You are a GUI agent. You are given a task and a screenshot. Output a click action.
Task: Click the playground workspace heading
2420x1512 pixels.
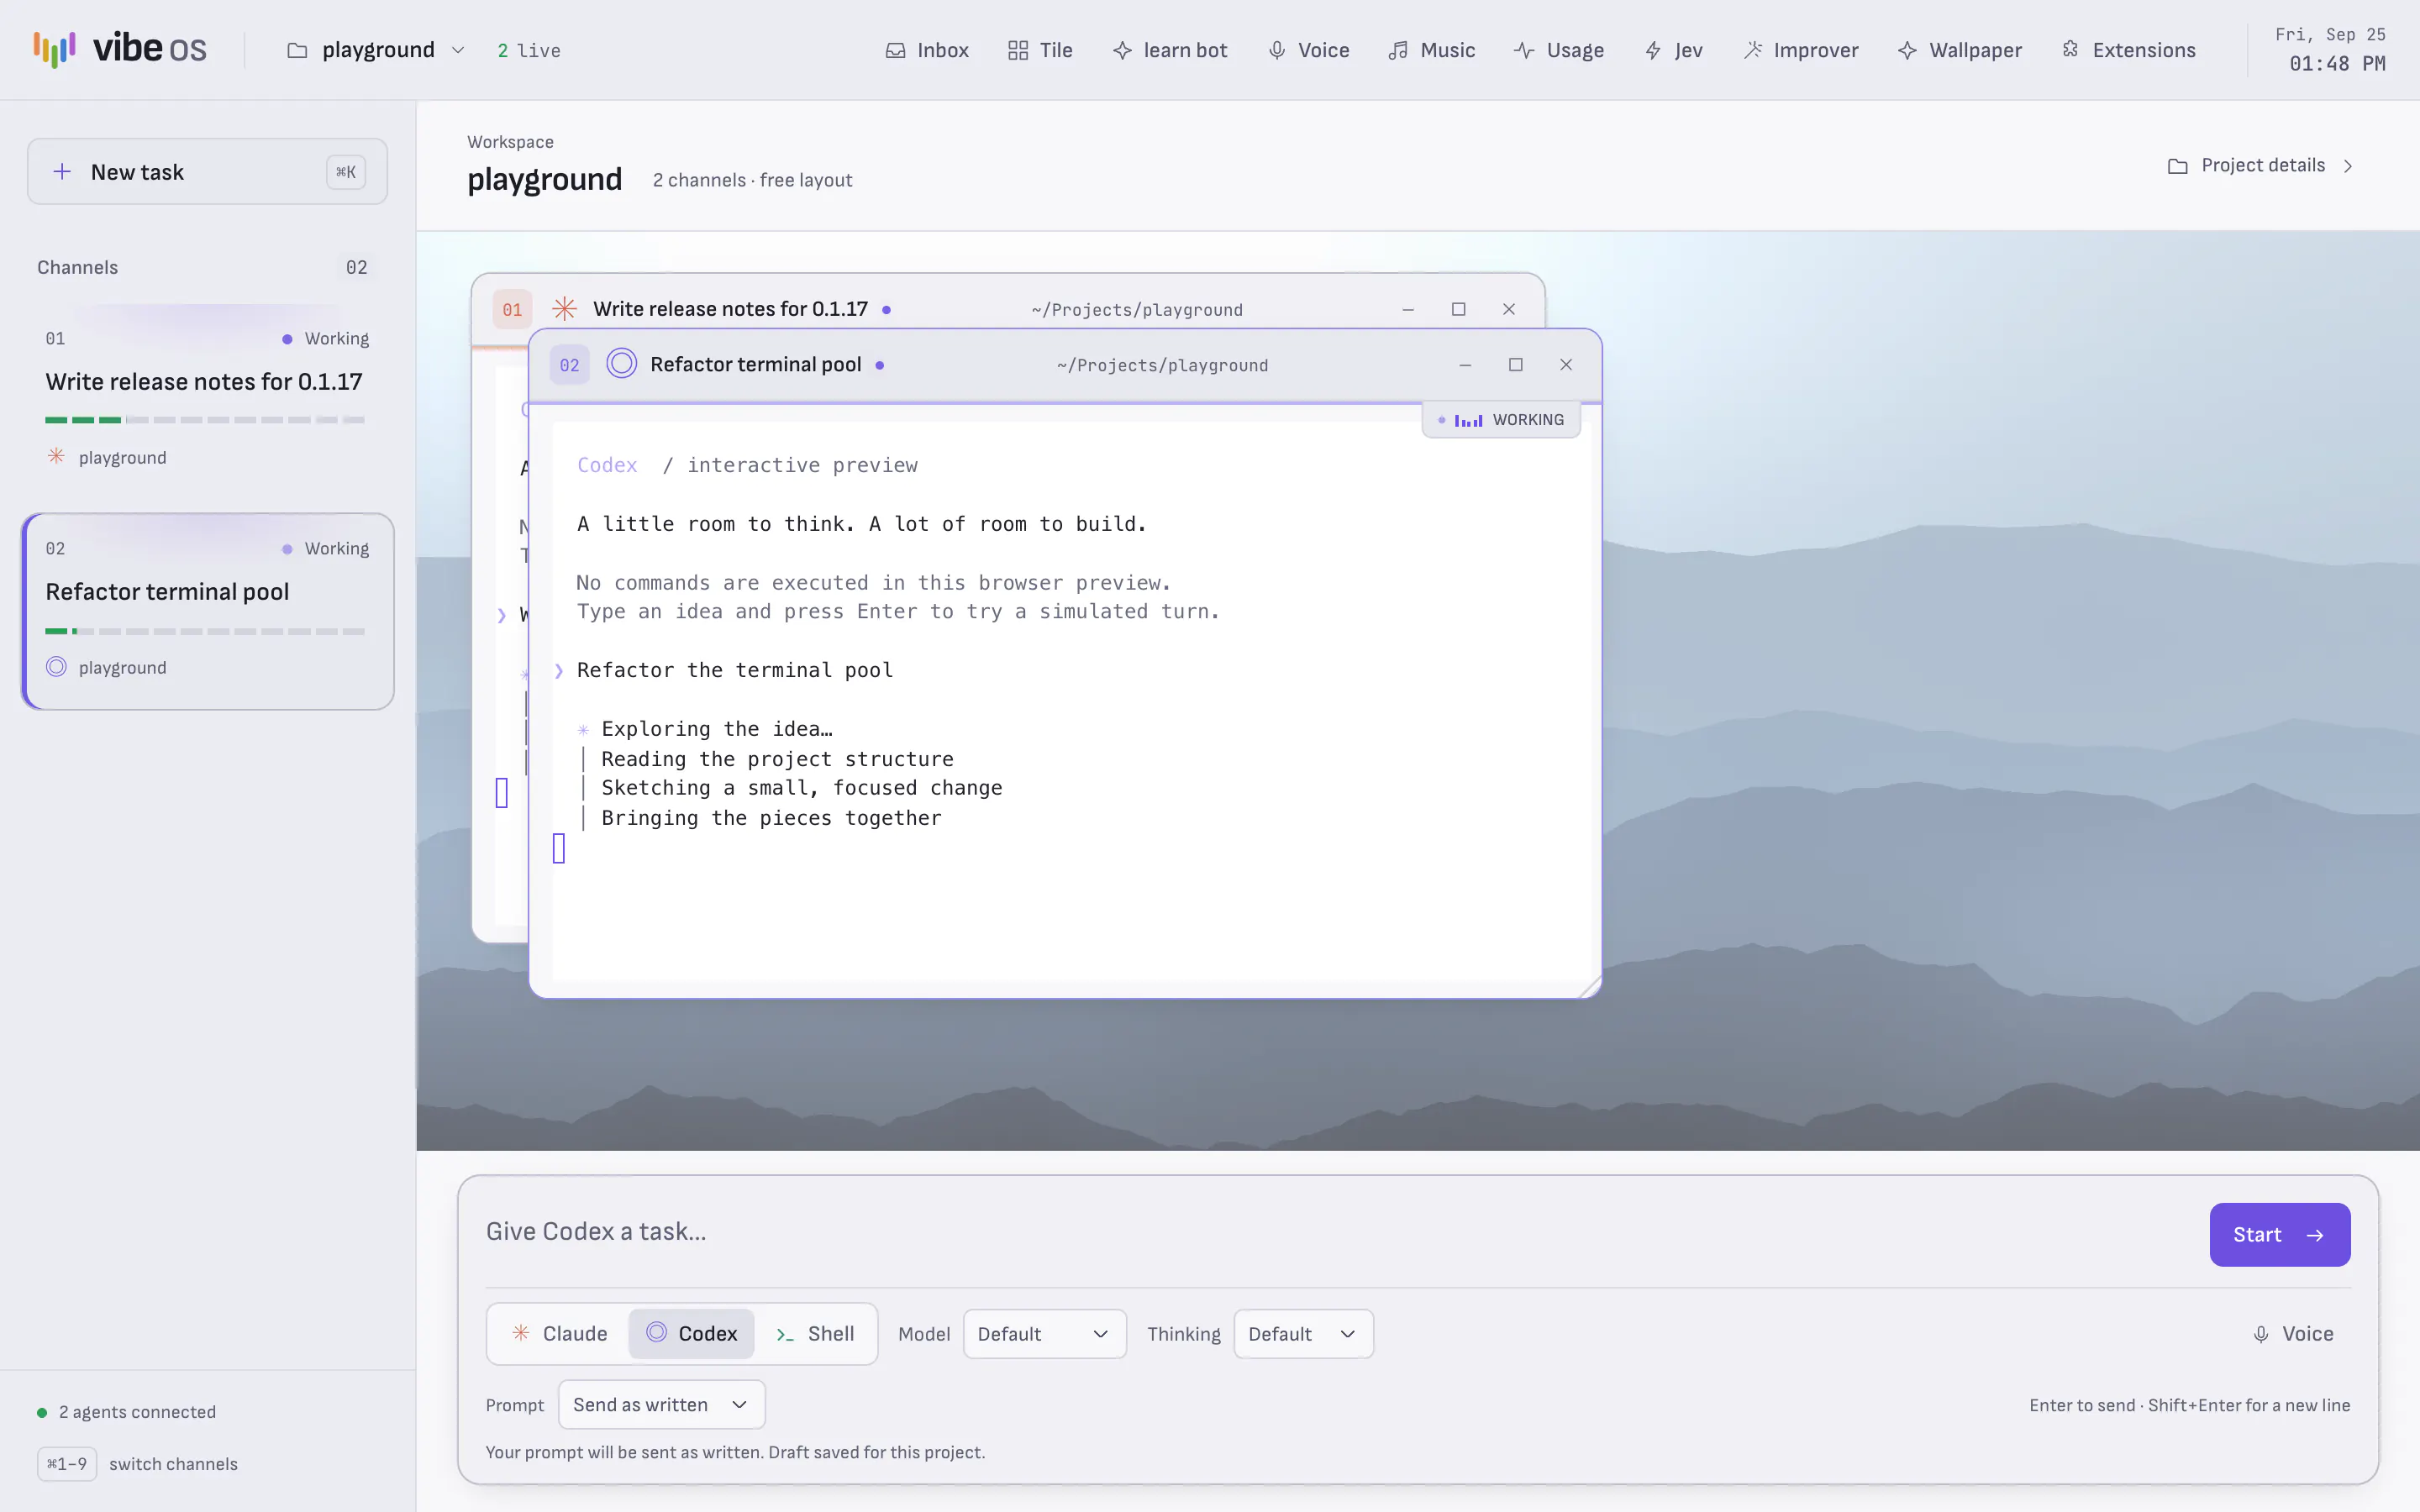pyautogui.click(x=545, y=180)
